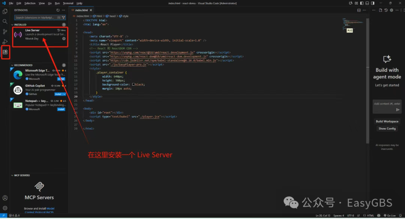Image resolution: width=405 pixels, height=219 pixels.
Task: Show chat history
Action: tap(386, 10)
